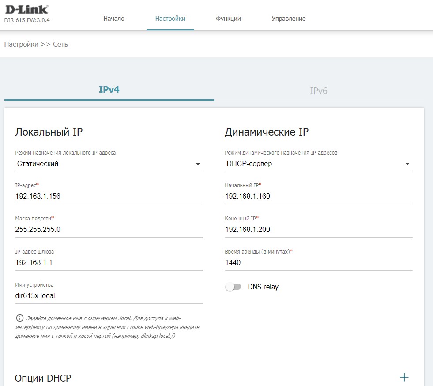Click the Время аренды field showing 1440
Screen dimensions: 433x386
(318, 263)
